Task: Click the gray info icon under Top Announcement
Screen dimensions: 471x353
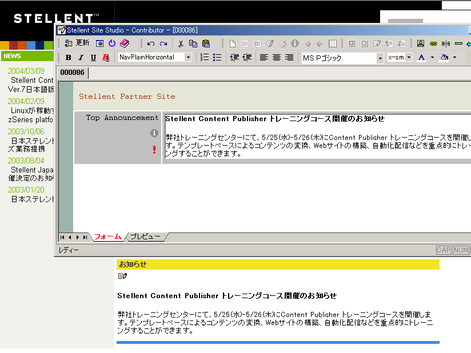Action: [x=154, y=133]
